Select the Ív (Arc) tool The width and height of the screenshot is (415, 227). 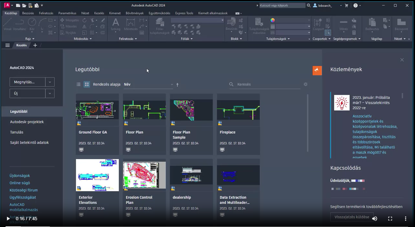(42, 25)
